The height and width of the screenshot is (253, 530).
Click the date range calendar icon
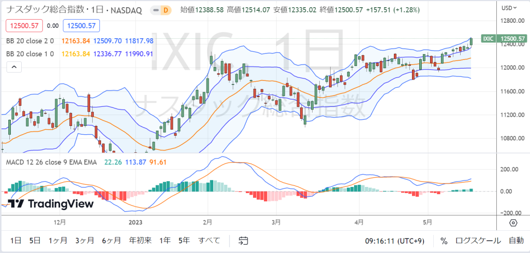[x=243, y=241]
